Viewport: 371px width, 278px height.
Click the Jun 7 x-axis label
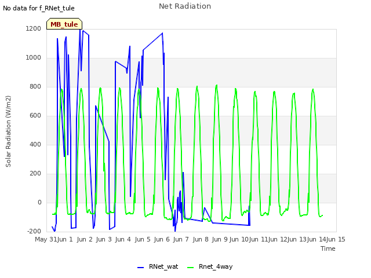pyautogui.click(x=181, y=239)
